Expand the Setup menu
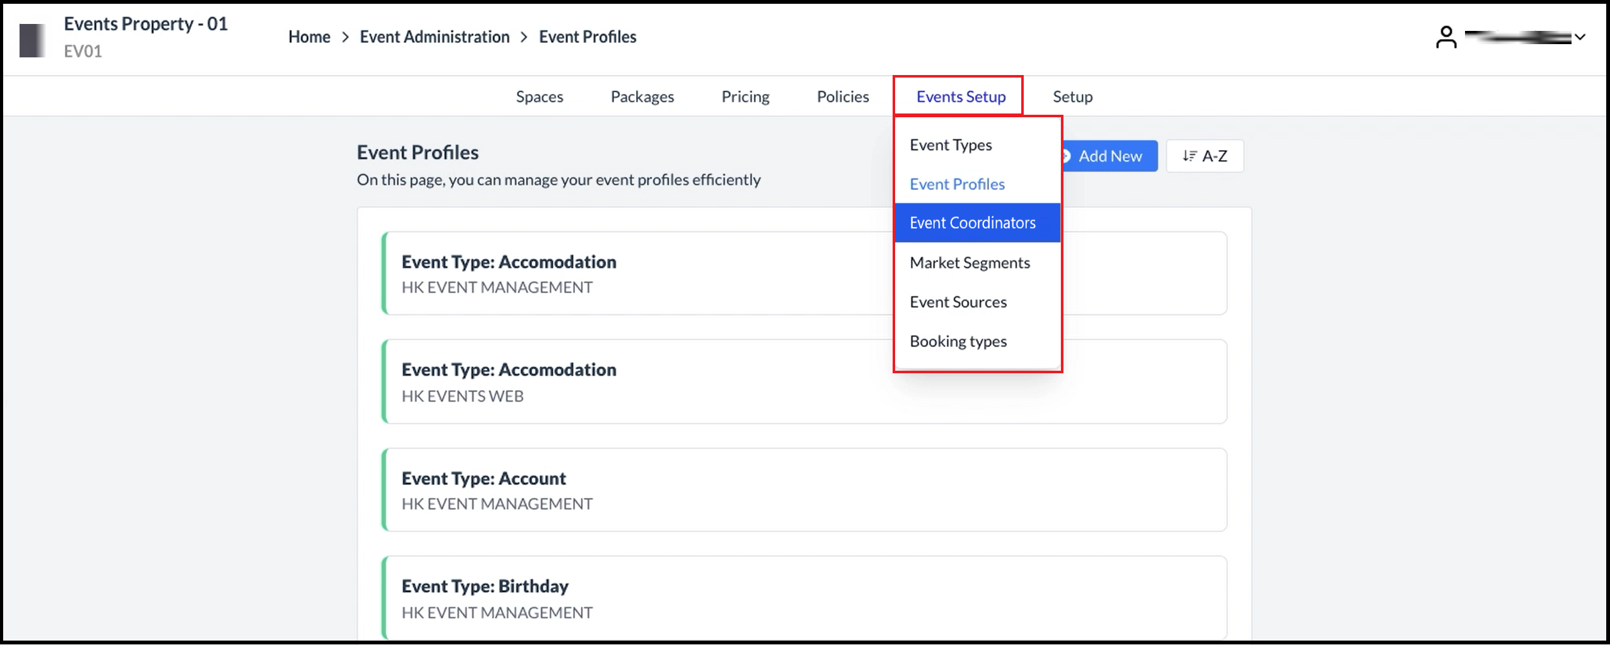 pos(1072,96)
